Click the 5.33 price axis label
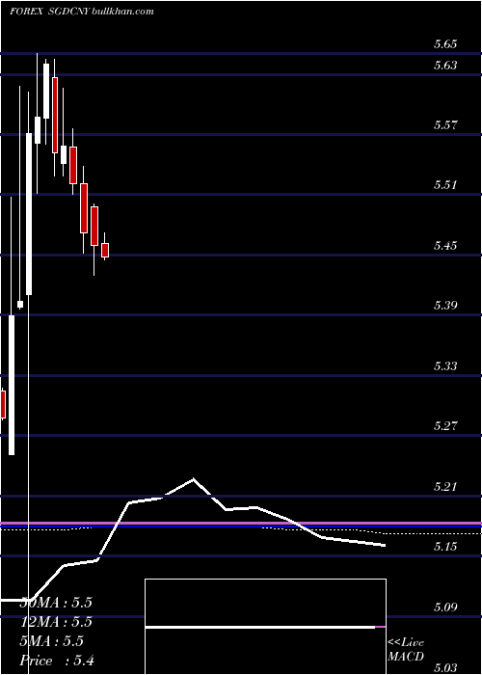Image resolution: width=482 pixels, height=675 pixels. [445, 365]
